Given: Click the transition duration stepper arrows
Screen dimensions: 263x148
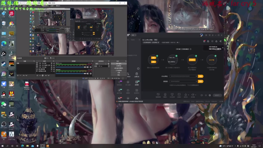Looking at the screenshot, I should pyautogui.click(x=109, y=66).
